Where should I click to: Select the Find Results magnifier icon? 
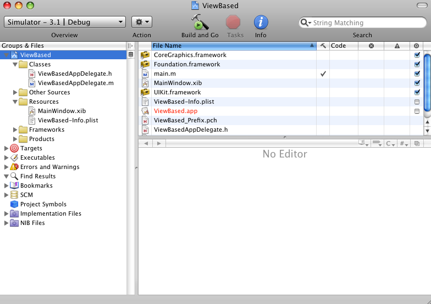[x=14, y=176]
